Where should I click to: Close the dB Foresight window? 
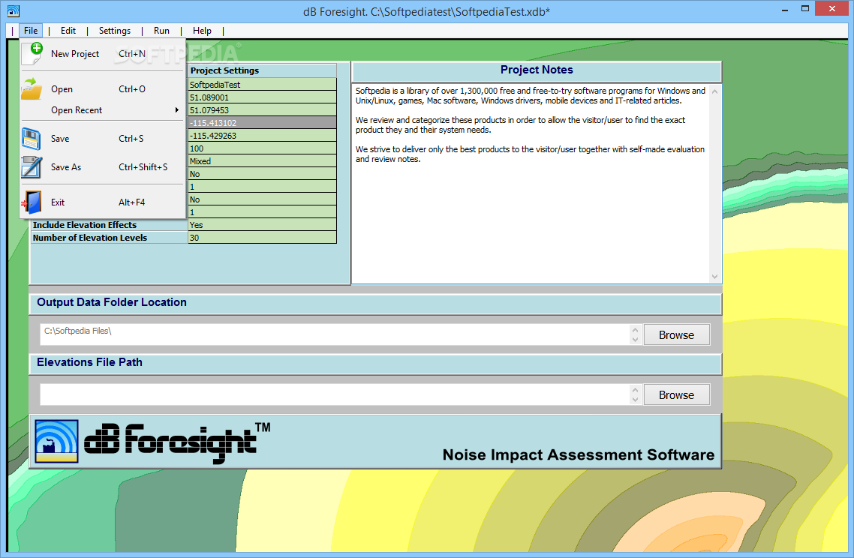tap(831, 9)
